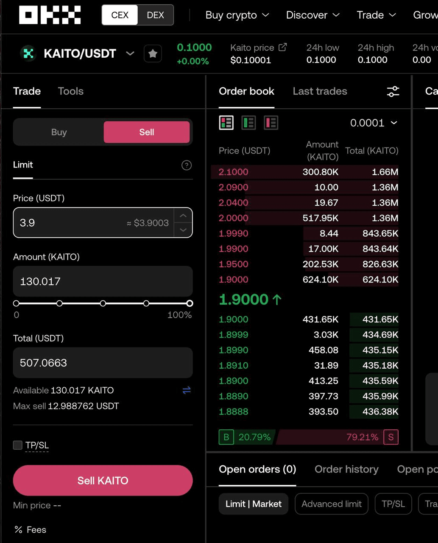
Task: Select the TP/SL filter button below orders
Action: point(393,504)
